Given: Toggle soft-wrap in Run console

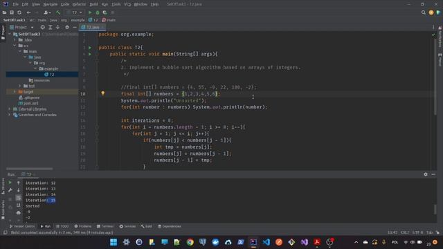Looking at the screenshot, I should point(19,198).
